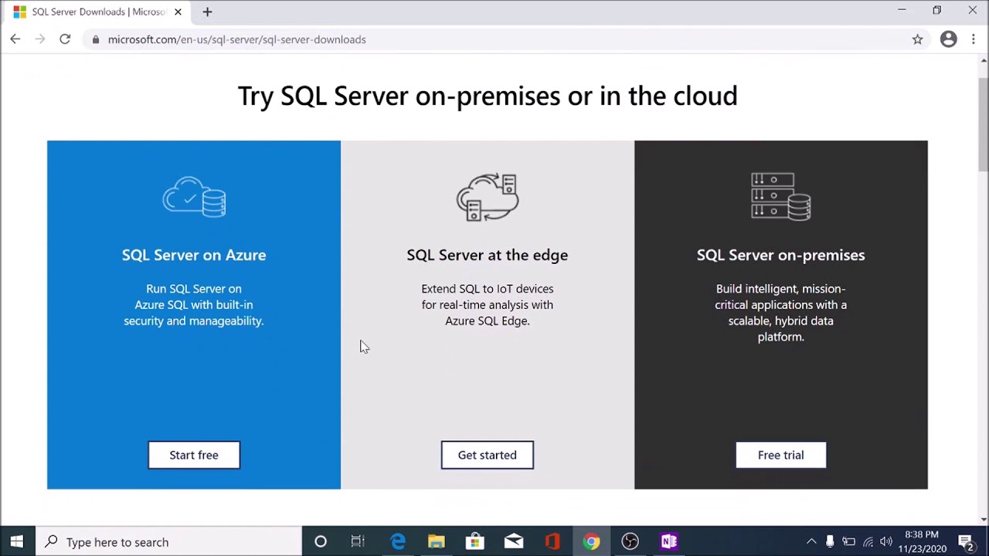Click the SQL Server at the edge heading
989x556 pixels.
(487, 255)
